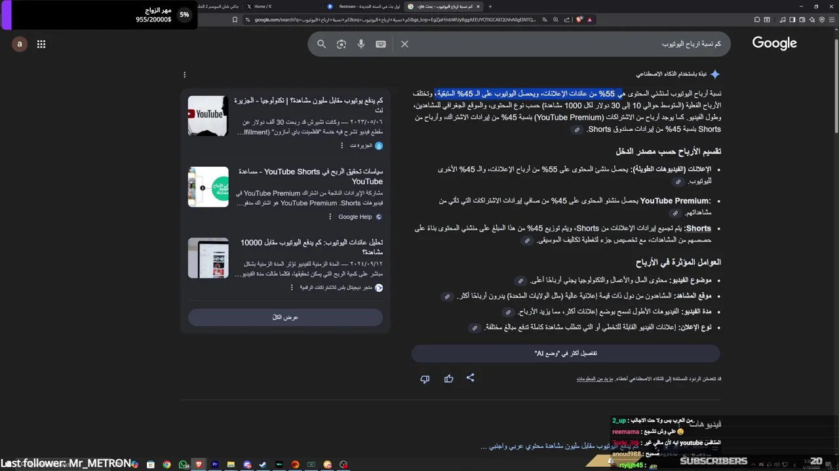Open the Leo AI sparkle icon in toolbar
This screenshot has width=839, height=471.
812,20
